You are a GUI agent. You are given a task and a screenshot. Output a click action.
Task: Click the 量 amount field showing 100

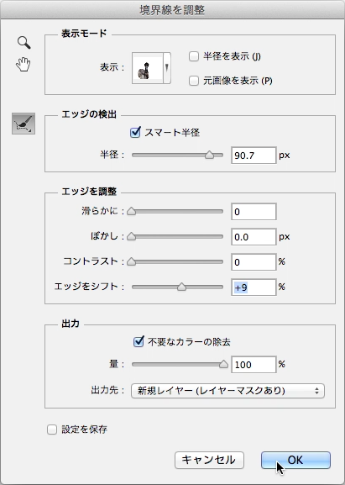[x=254, y=365]
